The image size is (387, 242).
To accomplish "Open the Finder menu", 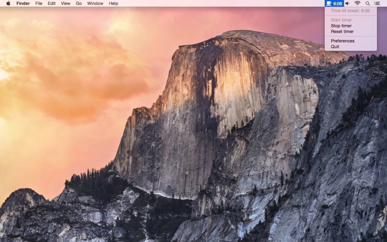I will (23, 3).
